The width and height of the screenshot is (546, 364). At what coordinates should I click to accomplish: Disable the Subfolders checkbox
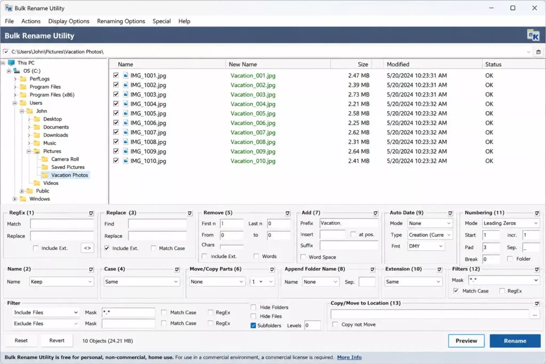click(x=253, y=326)
